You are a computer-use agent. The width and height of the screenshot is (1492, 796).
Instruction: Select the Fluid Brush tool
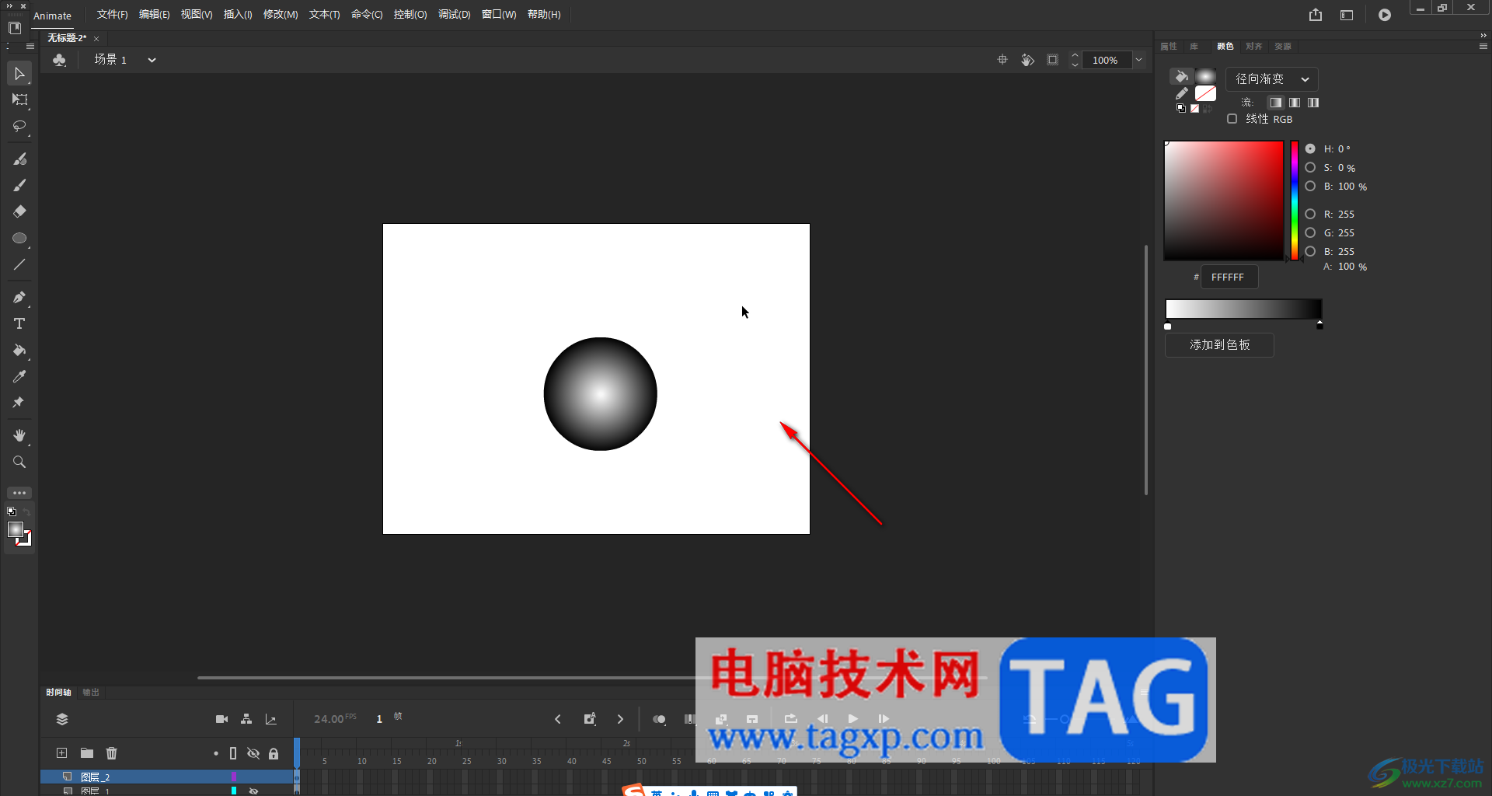point(19,159)
